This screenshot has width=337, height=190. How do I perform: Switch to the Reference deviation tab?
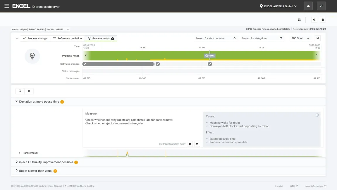67,38
